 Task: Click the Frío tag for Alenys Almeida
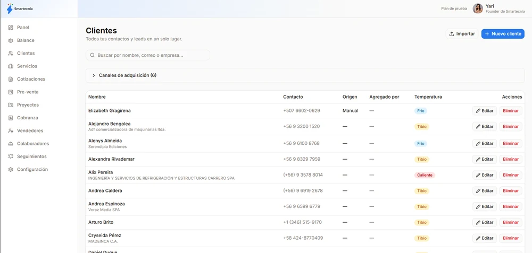tap(421, 143)
